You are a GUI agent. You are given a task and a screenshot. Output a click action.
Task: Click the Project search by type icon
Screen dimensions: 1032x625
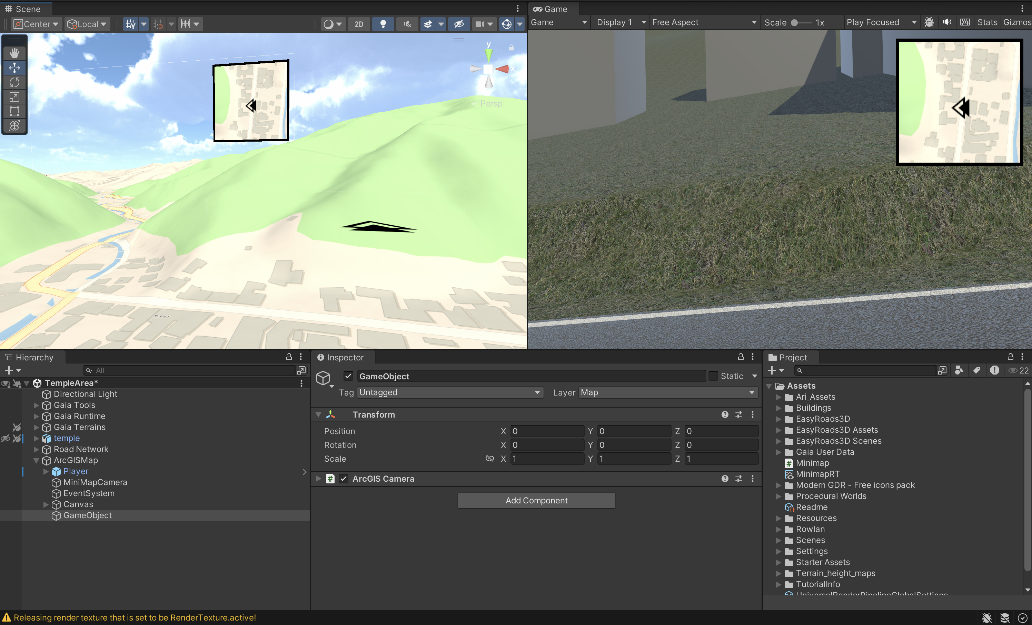959,370
